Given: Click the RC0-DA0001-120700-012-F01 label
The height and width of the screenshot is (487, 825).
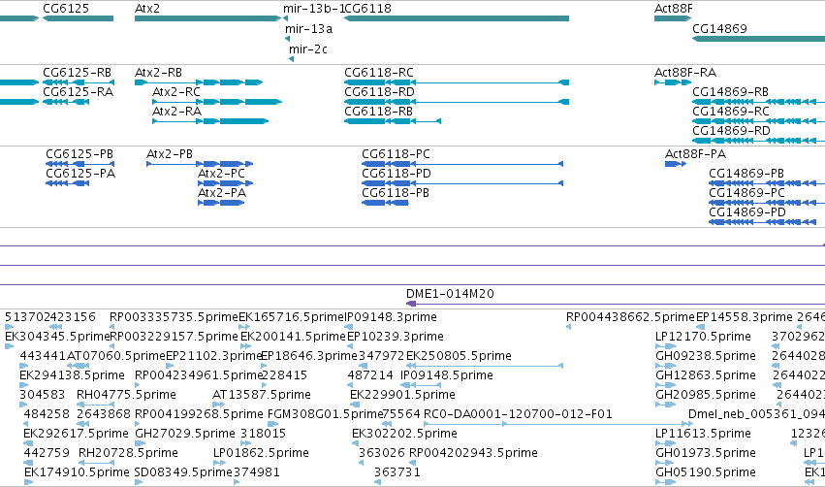Looking at the screenshot, I should click(x=518, y=414).
